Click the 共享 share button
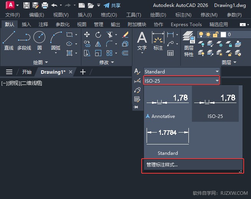251x199 pixels. (112, 5)
